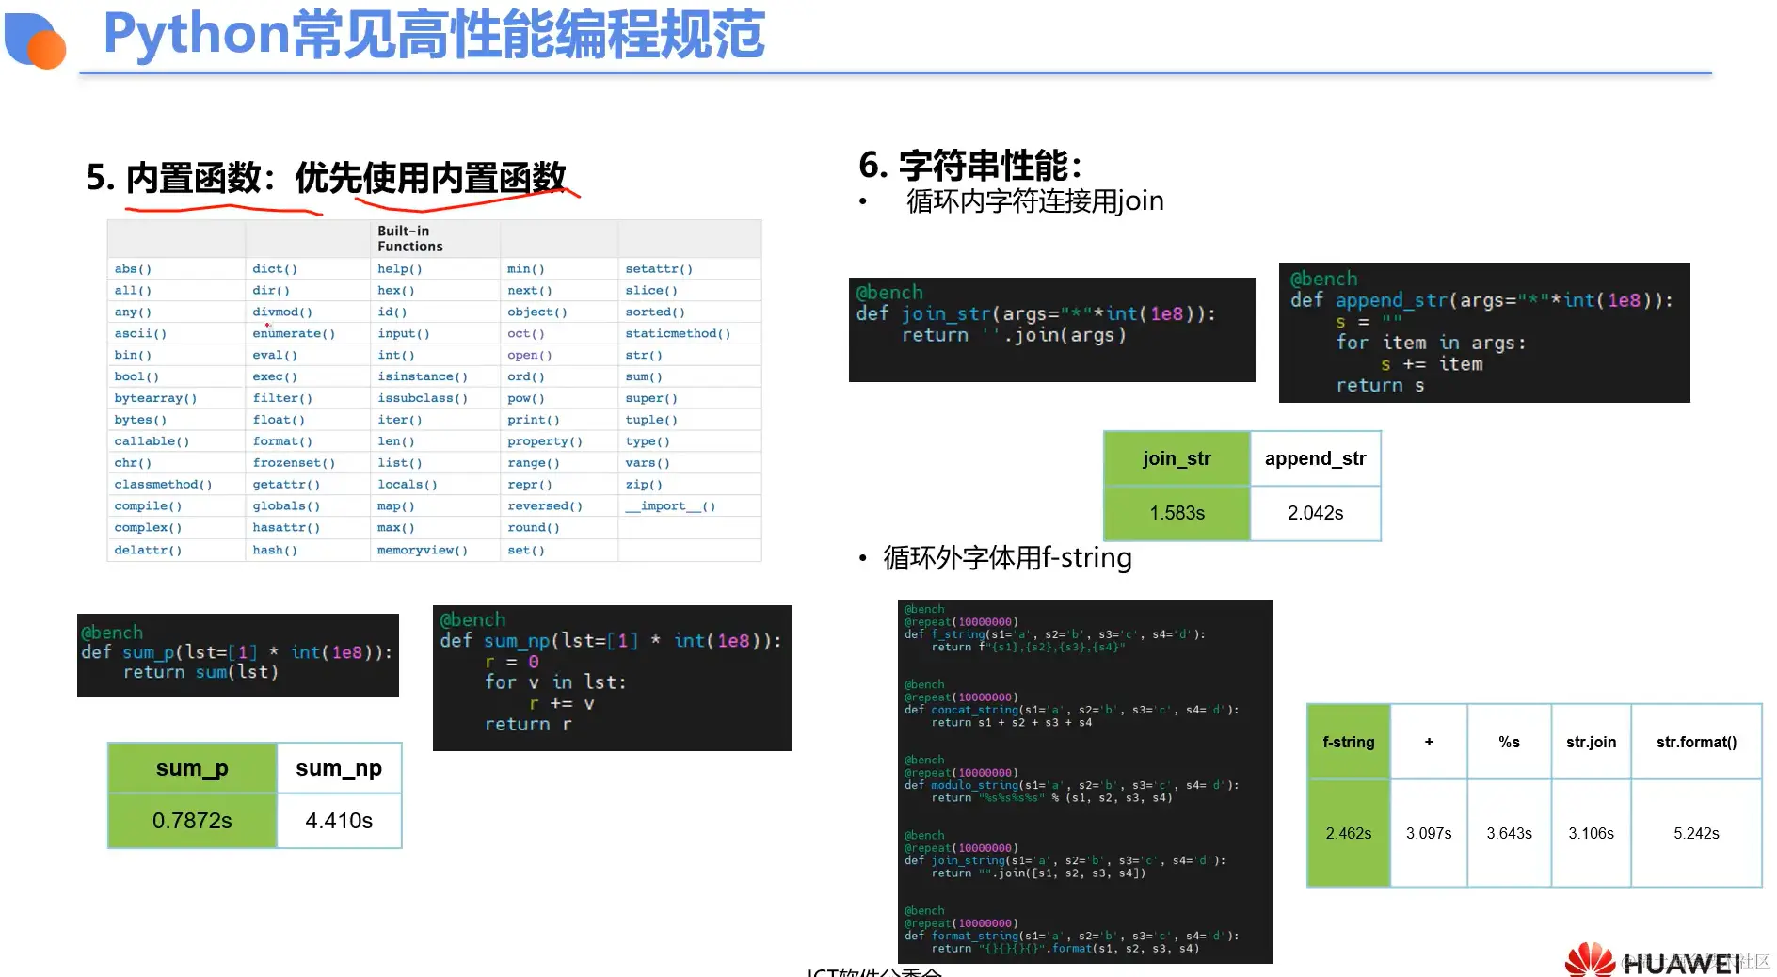The image size is (1777, 977).
Task: Select the green "f-string" header cell
Action: pyautogui.click(x=1349, y=742)
